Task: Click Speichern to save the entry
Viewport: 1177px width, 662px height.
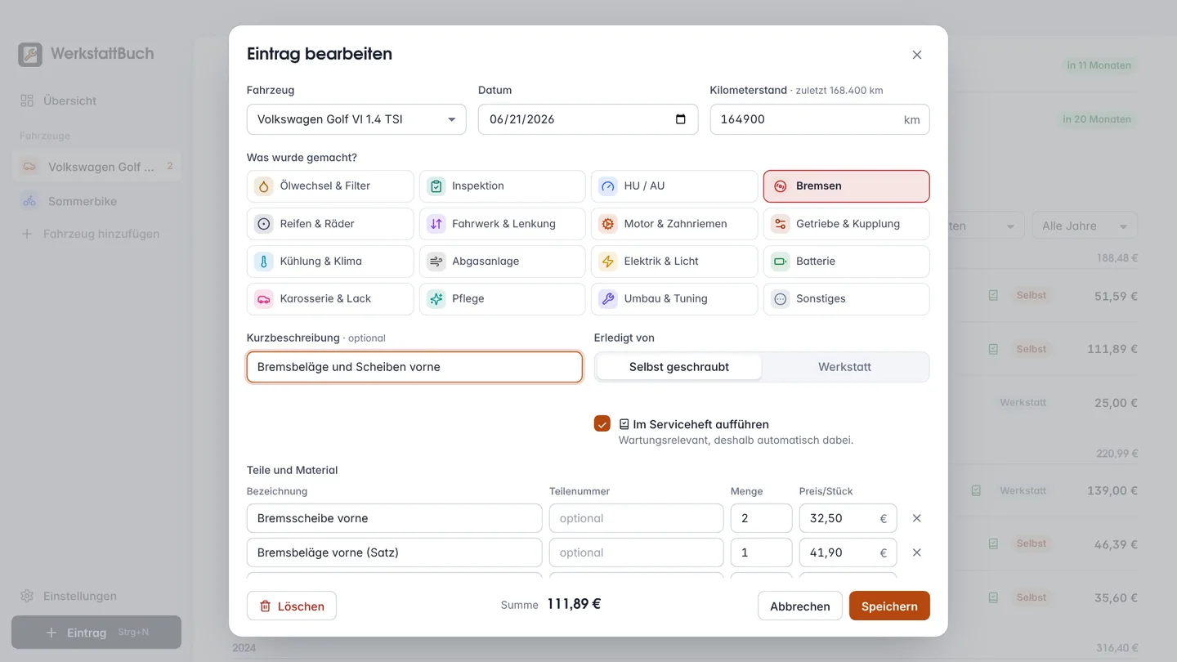Action: 889,606
